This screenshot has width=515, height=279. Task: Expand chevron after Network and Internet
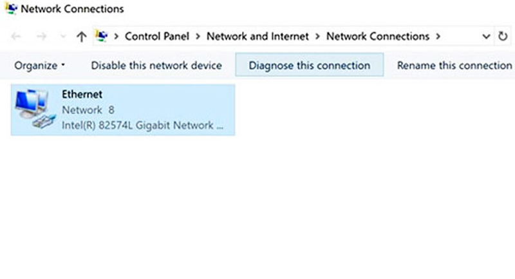pos(317,37)
